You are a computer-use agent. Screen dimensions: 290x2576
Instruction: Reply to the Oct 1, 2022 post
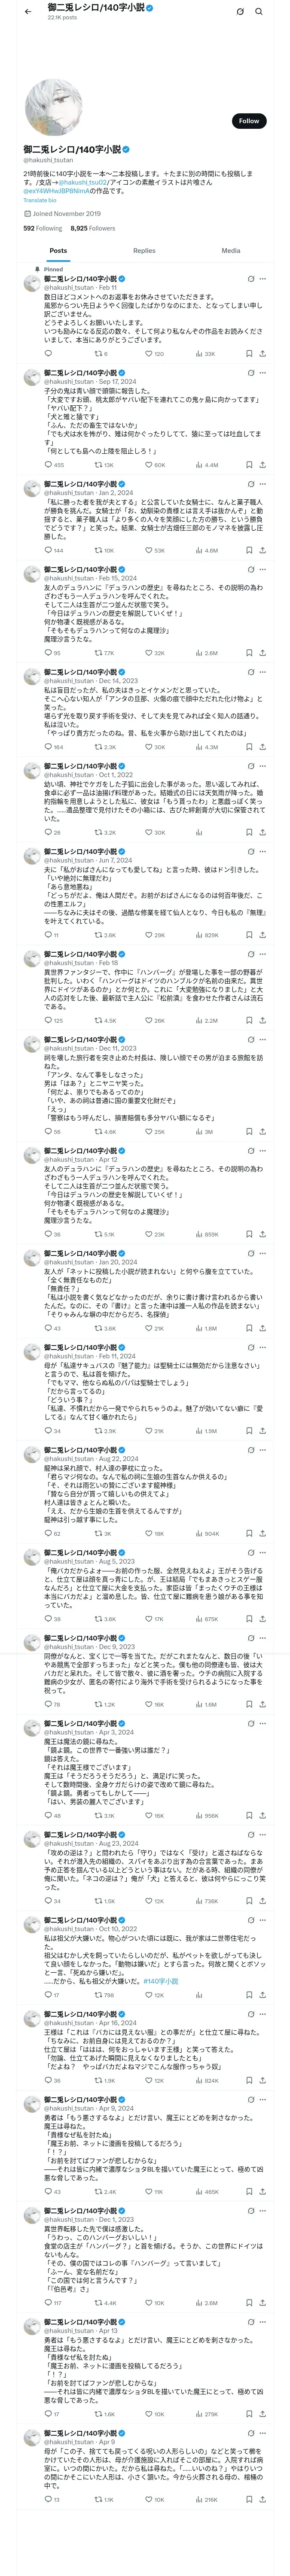click(47, 832)
